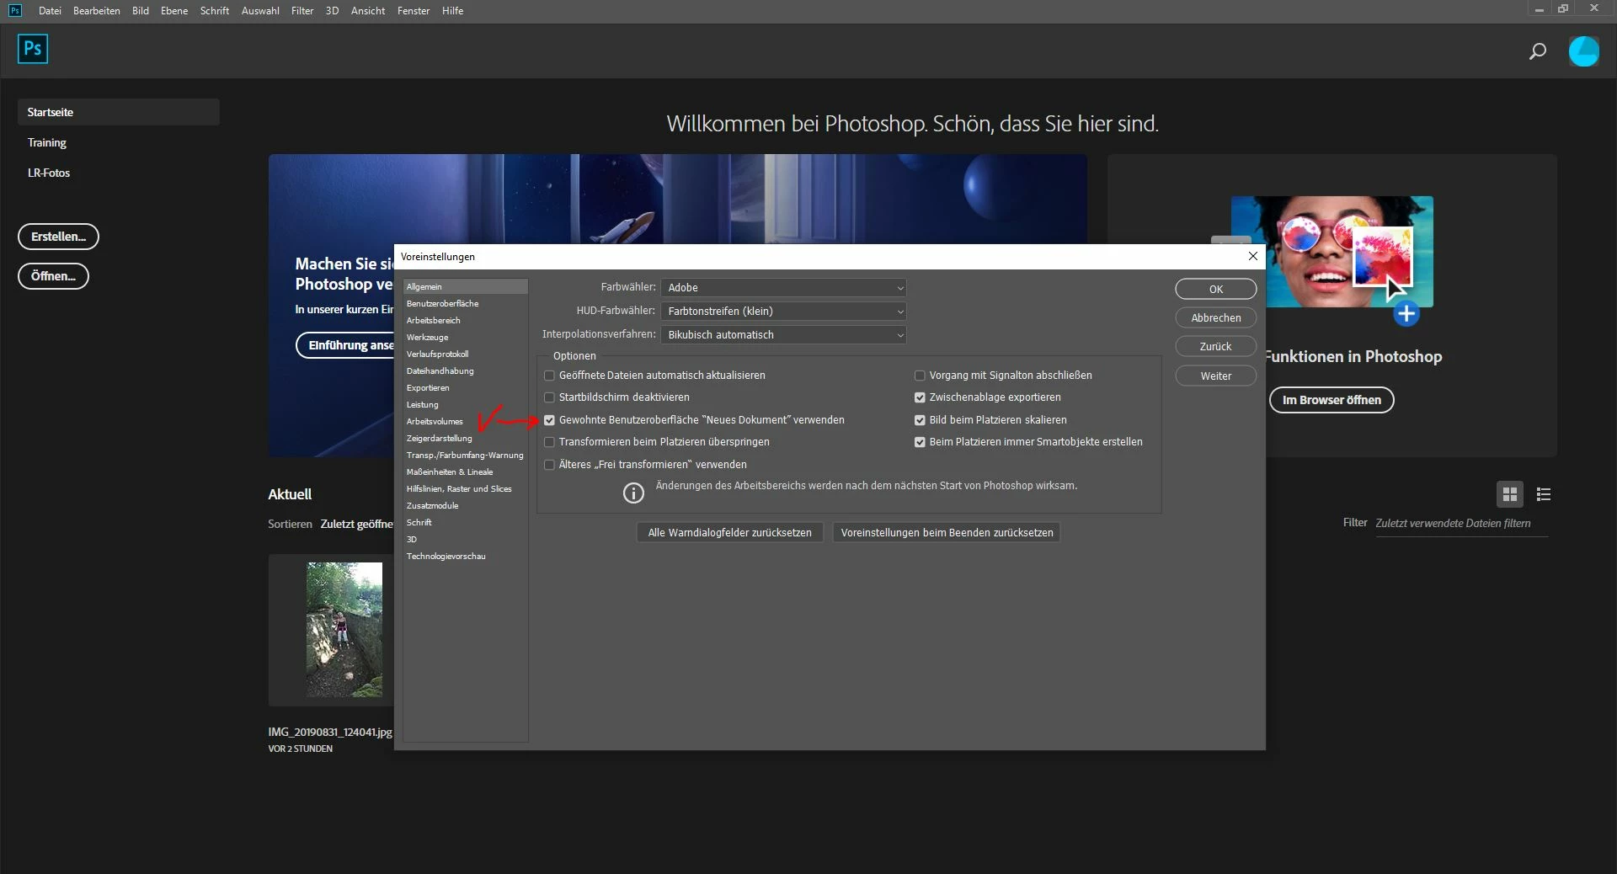
Task: Select Werkzeuge preferences category
Action: (x=466, y=338)
